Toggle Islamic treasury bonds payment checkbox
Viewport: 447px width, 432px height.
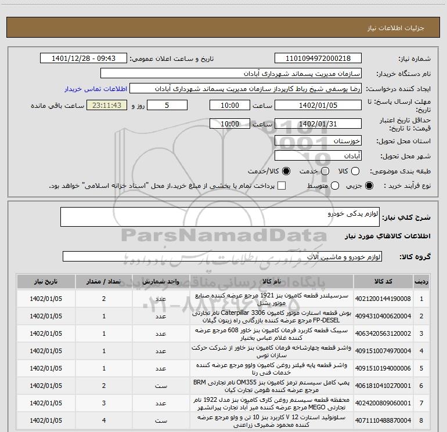282,186
